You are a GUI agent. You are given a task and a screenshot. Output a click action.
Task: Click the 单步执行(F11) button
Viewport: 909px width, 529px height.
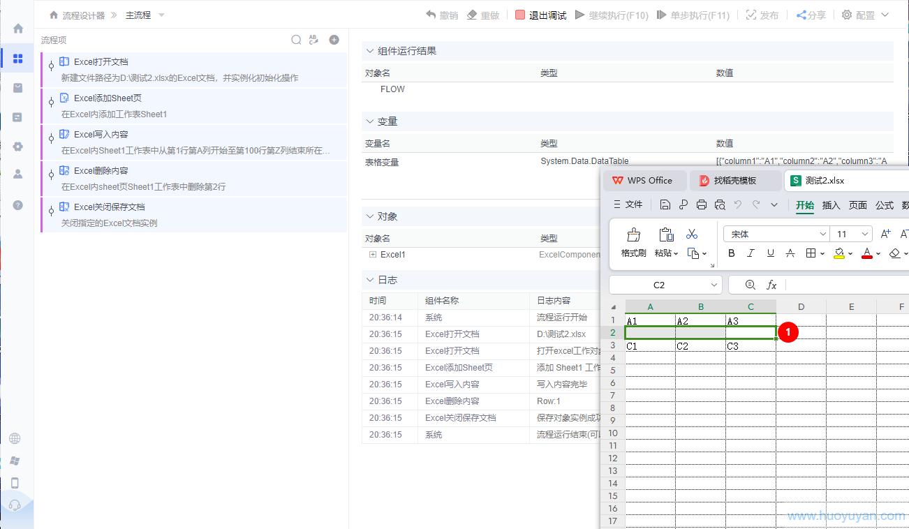coord(693,15)
